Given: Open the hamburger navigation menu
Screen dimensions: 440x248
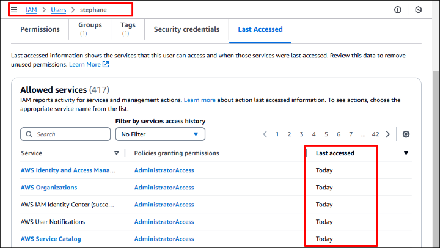Looking at the screenshot, I should [14, 10].
